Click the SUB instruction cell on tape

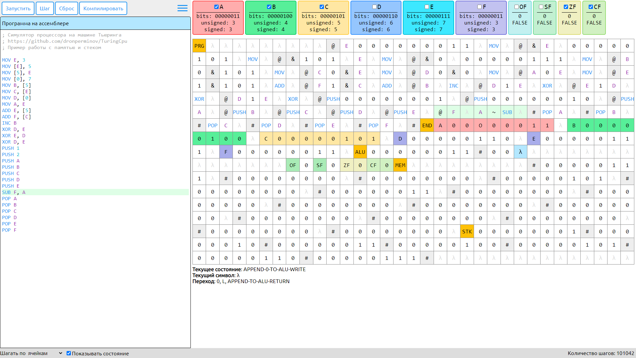(507, 112)
